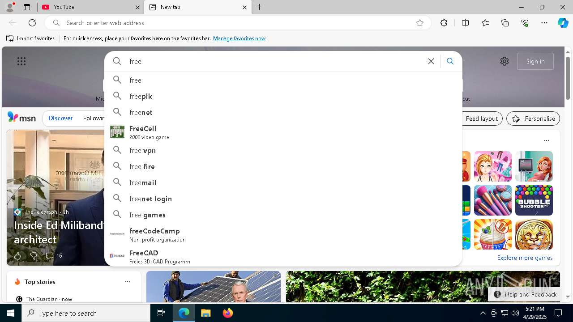Open File Explorer from the taskbar
573x322 pixels.
(206, 313)
